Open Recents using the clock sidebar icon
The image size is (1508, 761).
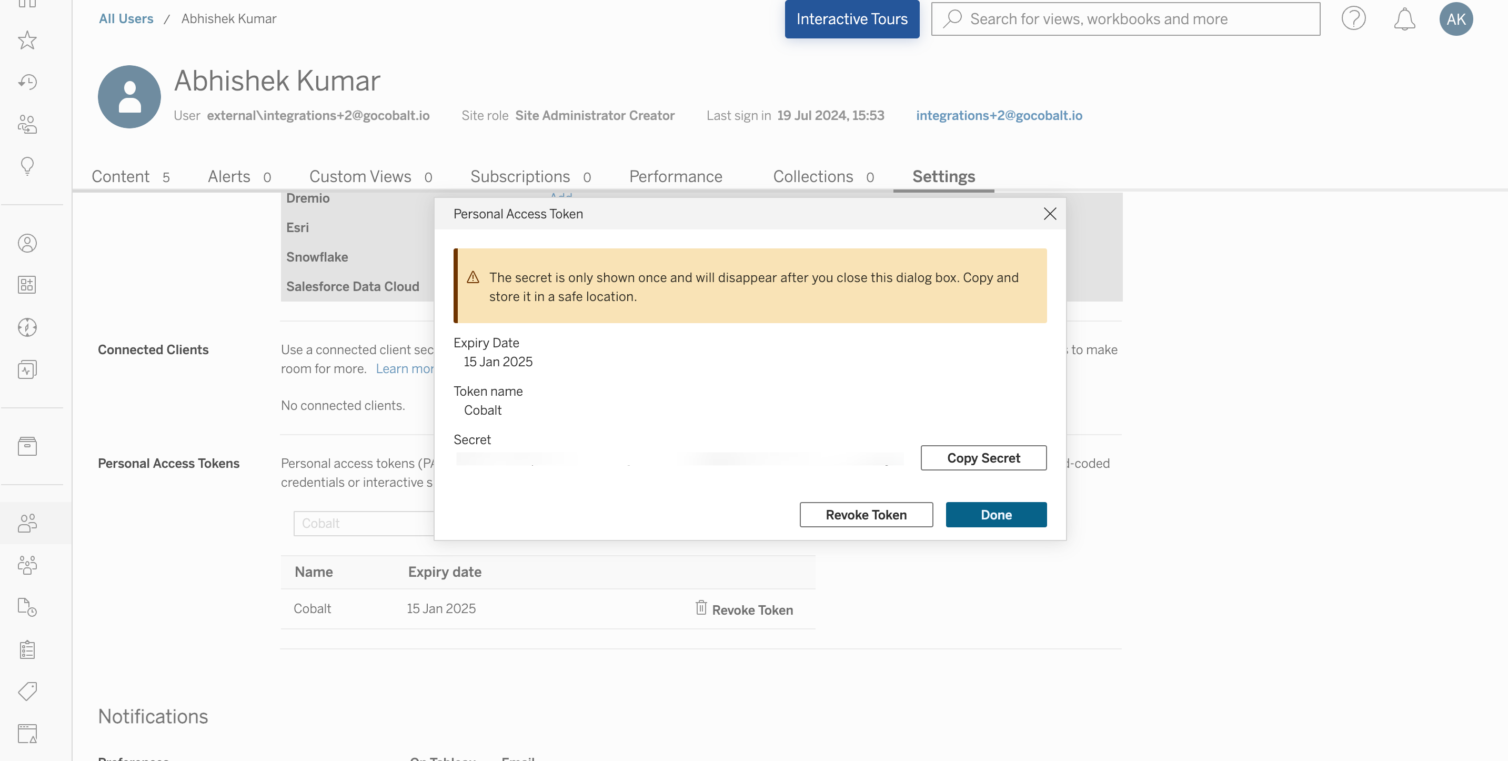(x=27, y=82)
